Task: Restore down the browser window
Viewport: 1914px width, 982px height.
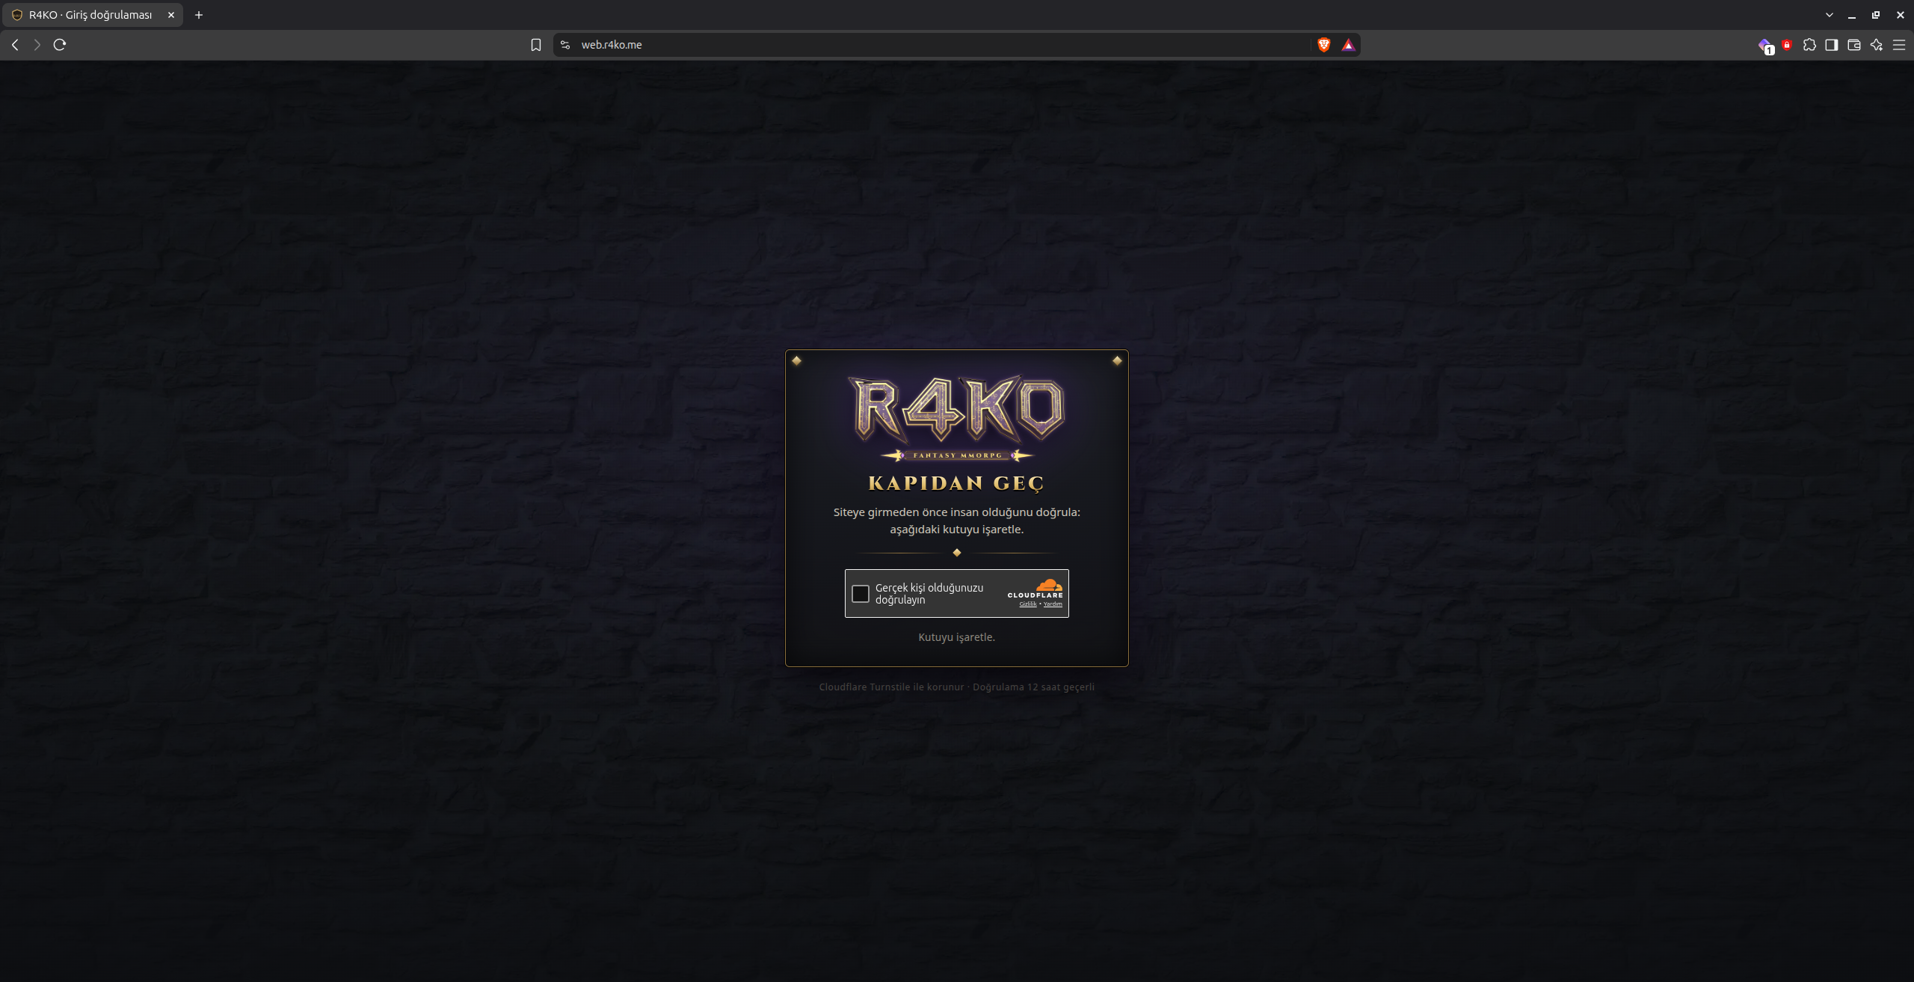Action: coord(1876,15)
